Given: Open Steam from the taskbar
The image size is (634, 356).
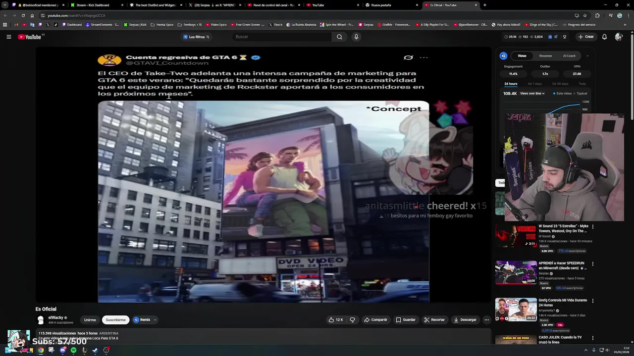Looking at the screenshot, I should [x=95, y=350].
